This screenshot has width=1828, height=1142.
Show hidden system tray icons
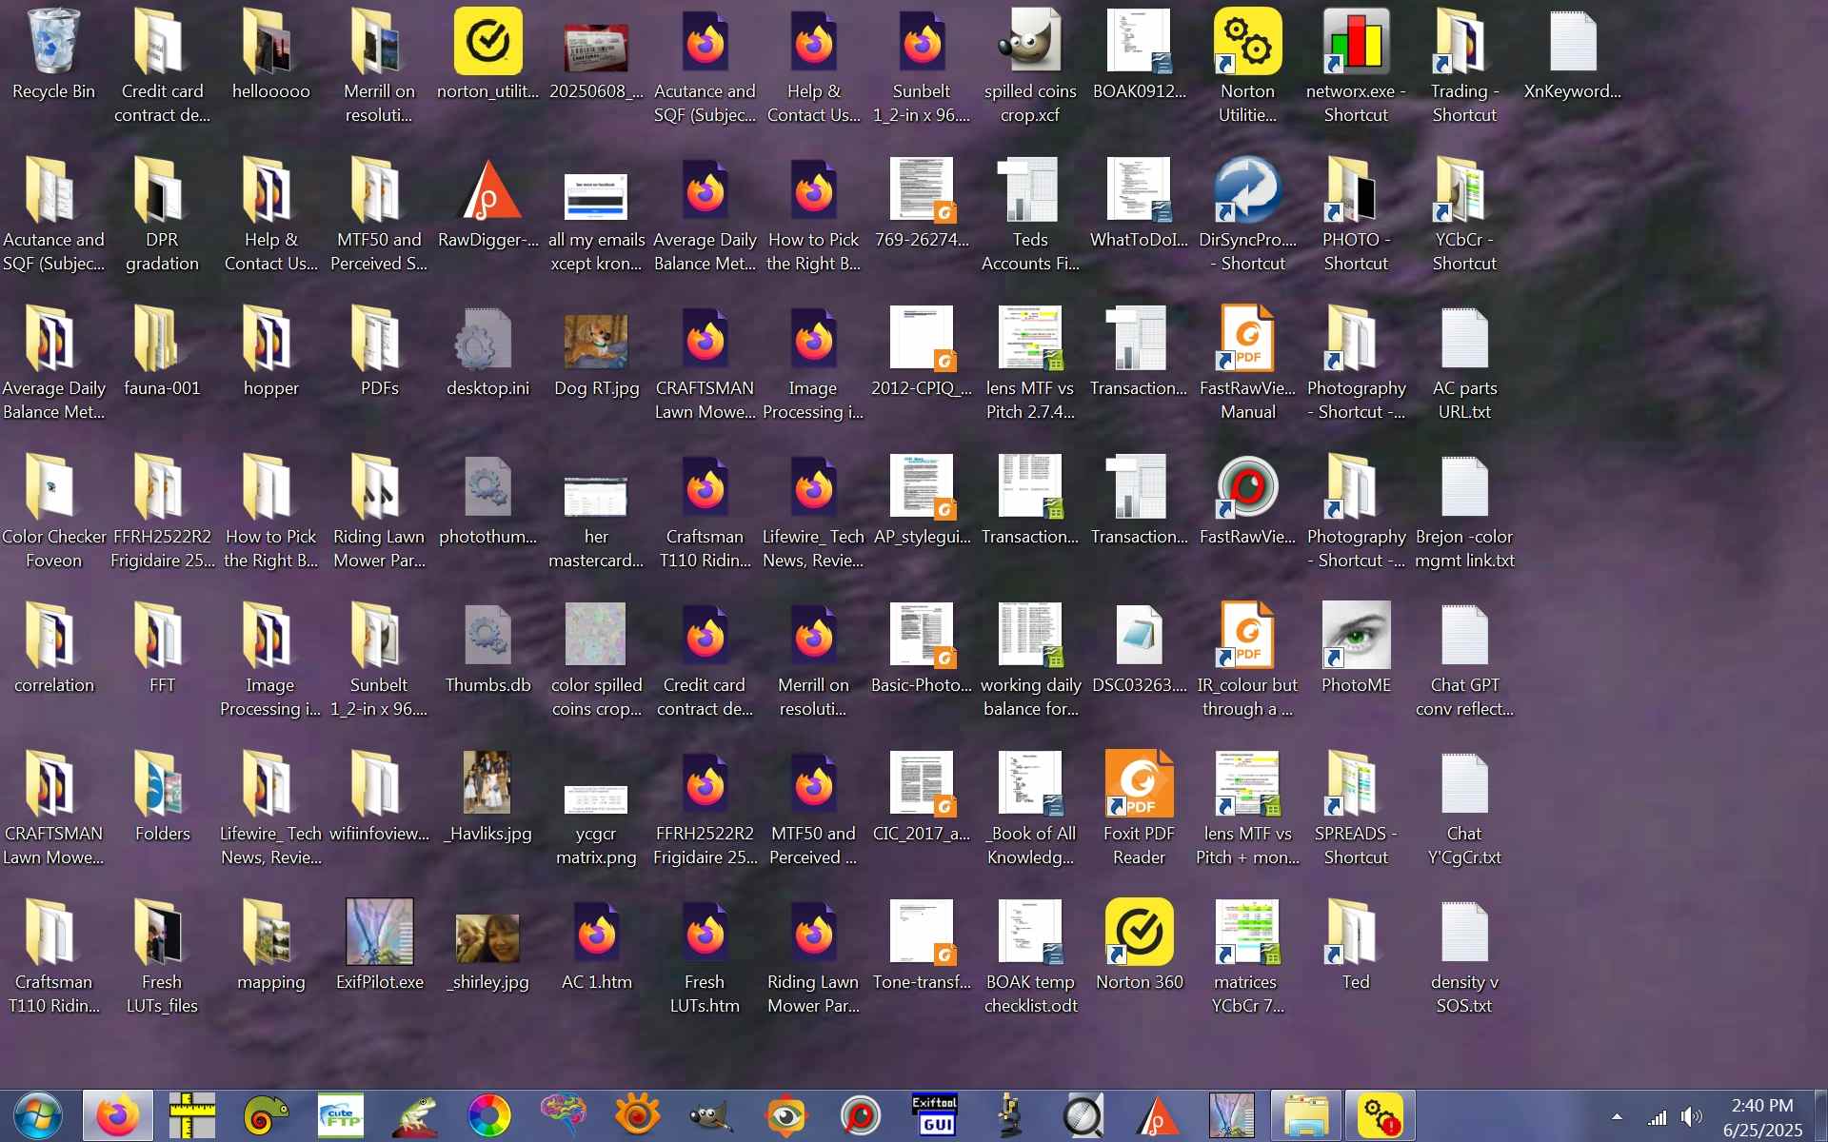tap(1617, 1117)
